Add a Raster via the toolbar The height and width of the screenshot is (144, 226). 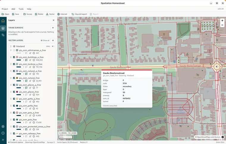[x=39, y=14]
